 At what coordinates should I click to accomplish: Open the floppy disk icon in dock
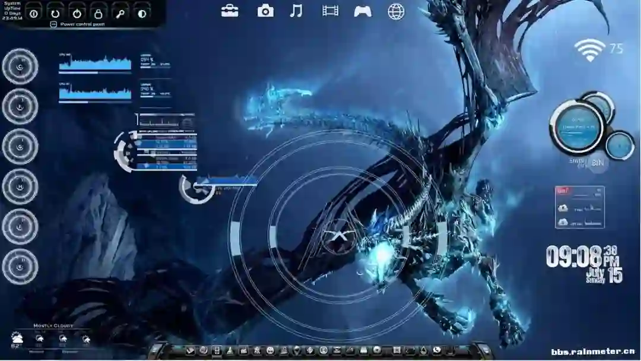217,350
